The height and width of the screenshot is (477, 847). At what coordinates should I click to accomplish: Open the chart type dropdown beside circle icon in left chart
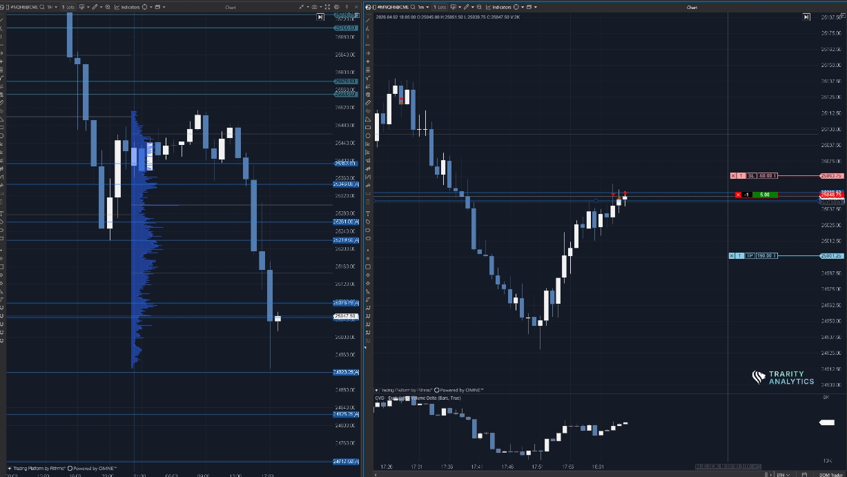pyautogui.click(x=151, y=7)
